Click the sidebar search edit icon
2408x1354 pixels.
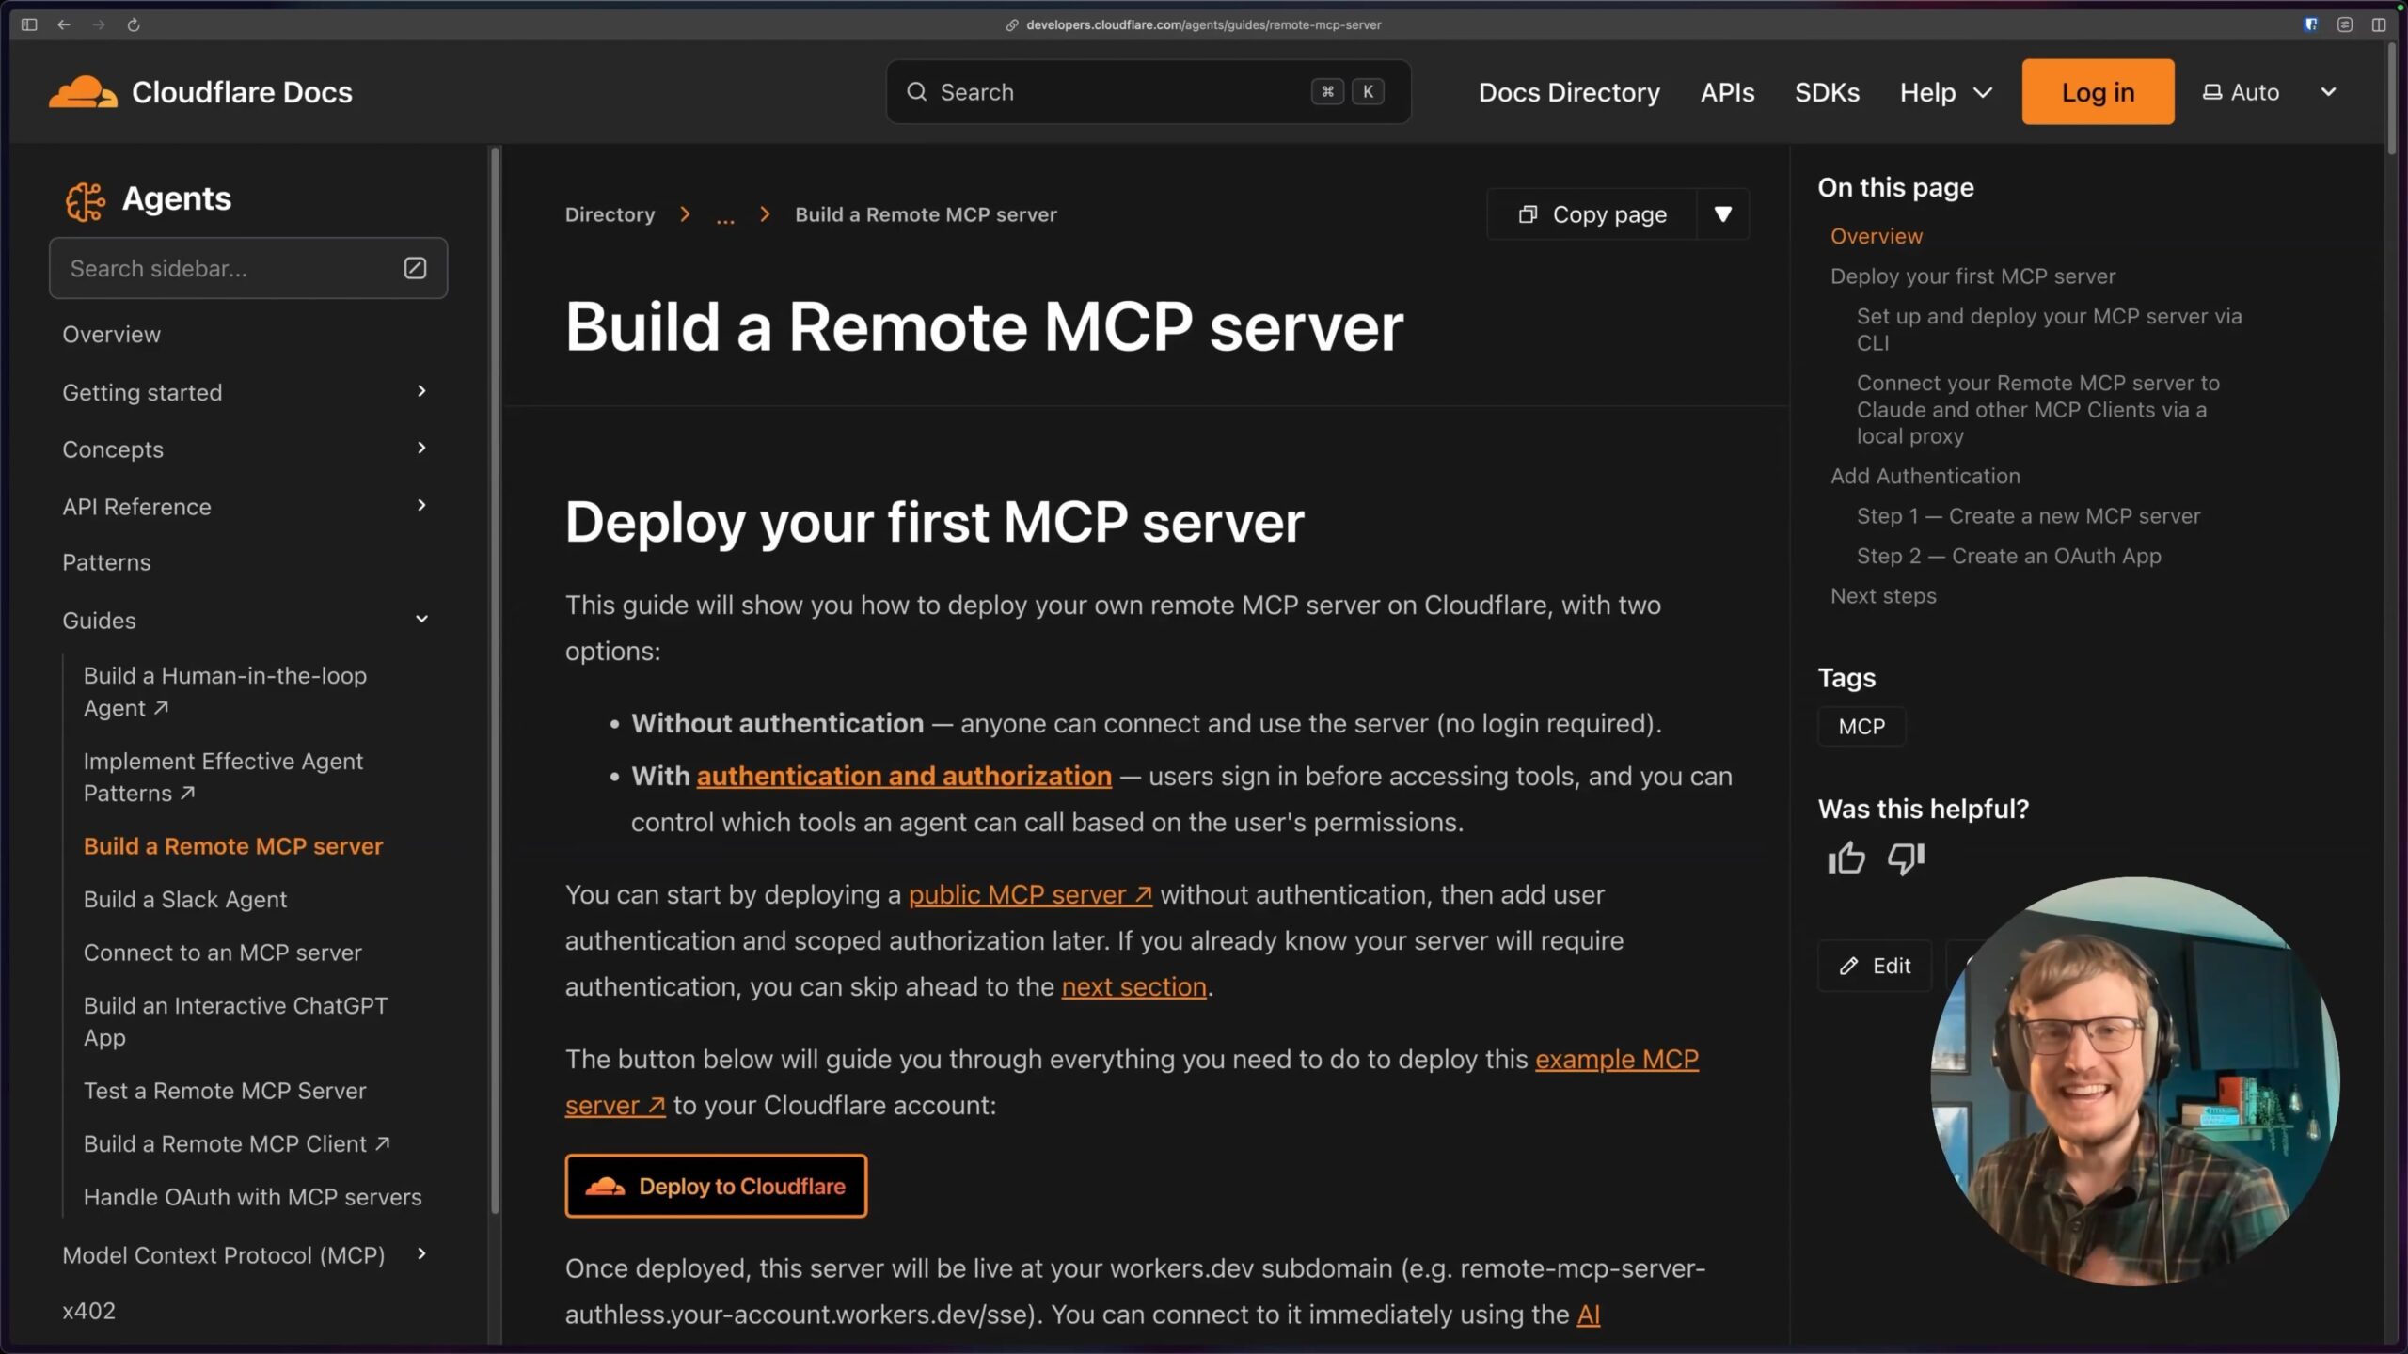[x=415, y=268]
